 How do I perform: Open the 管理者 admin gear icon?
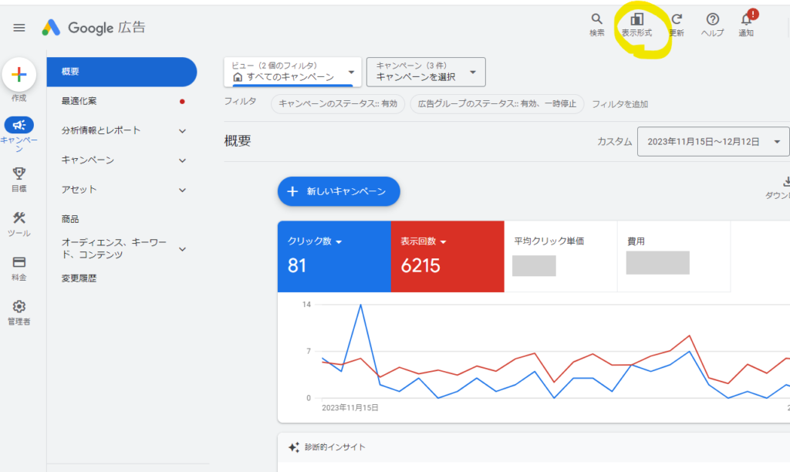(19, 307)
